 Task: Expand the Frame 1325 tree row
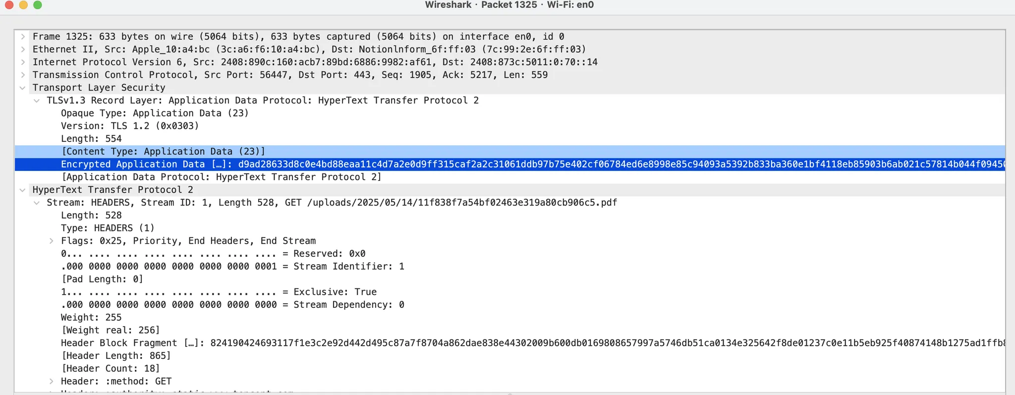tap(23, 37)
